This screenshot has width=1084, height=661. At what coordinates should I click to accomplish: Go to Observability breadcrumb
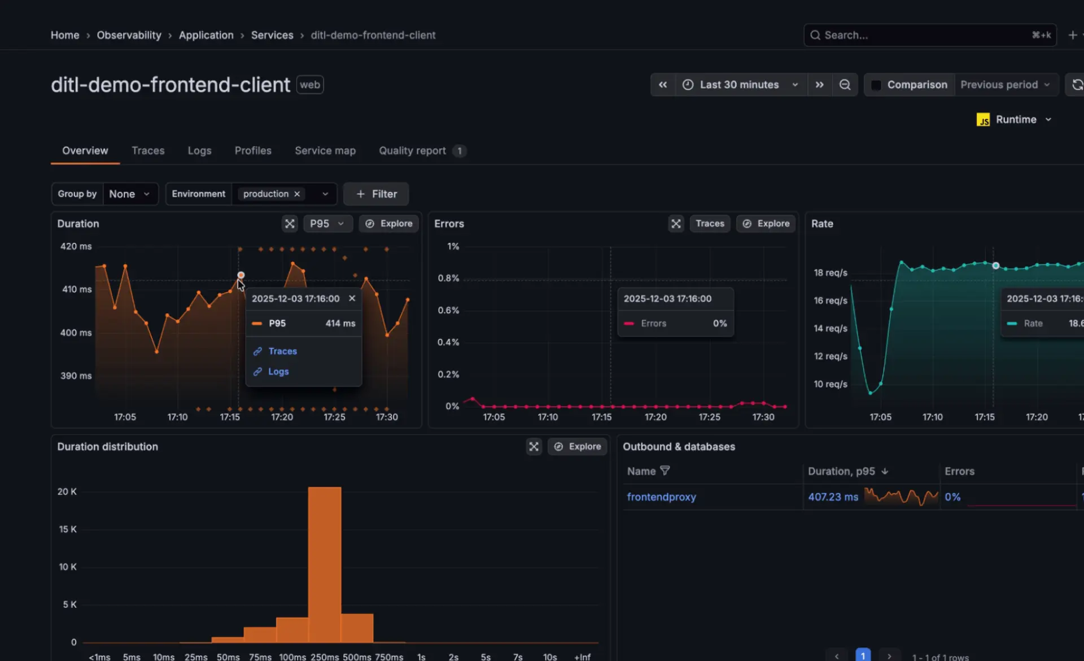(x=129, y=35)
